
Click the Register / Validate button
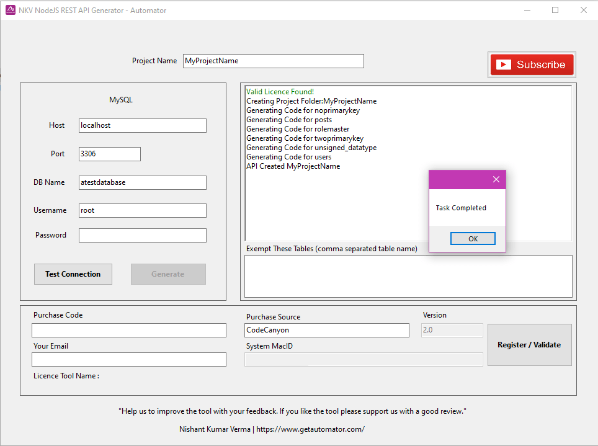tap(529, 345)
